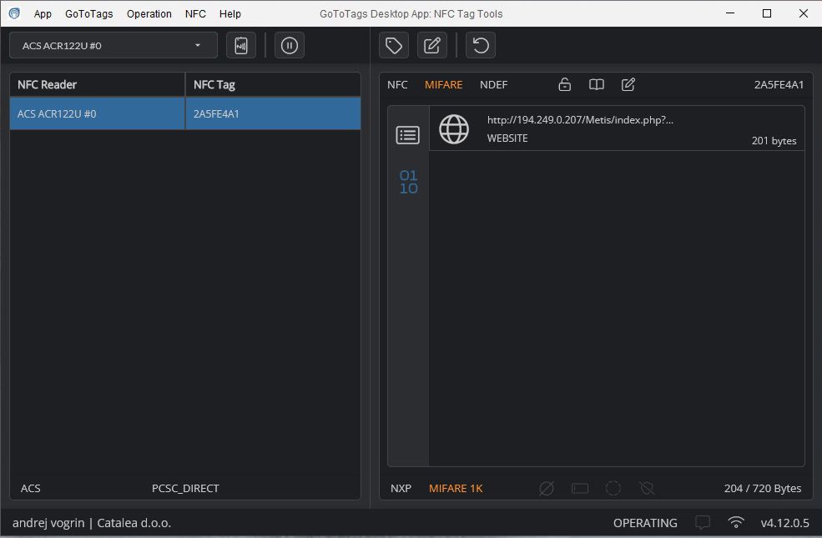This screenshot has width=822, height=538.
Task: Open the edit/write pencil icon in toolbar
Action: tap(432, 45)
